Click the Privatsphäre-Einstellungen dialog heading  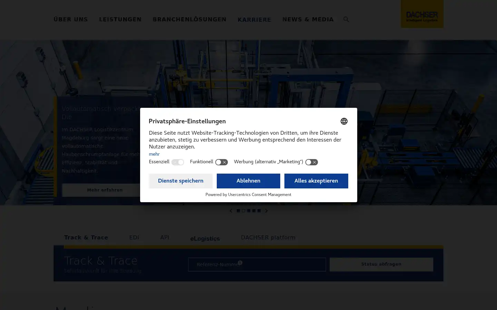click(187, 121)
